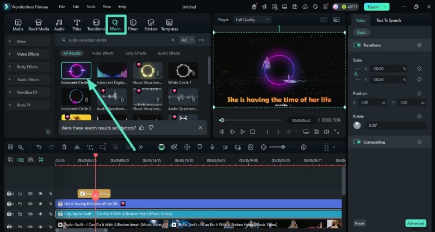Select the split scissors tool in timeline toolbar
Viewport: 435px width, 232px height.
77,147
